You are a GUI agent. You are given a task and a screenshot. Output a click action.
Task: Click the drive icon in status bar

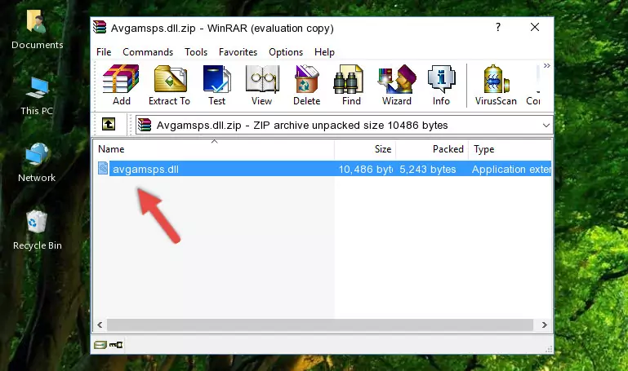(100, 345)
